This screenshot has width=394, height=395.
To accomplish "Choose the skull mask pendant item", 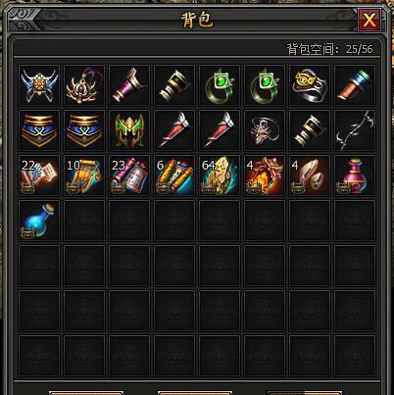I will (265, 130).
